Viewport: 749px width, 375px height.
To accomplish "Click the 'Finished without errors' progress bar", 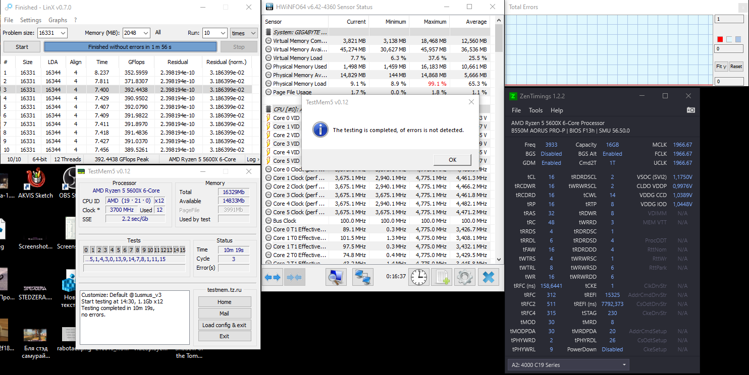I will coord(130,47).
